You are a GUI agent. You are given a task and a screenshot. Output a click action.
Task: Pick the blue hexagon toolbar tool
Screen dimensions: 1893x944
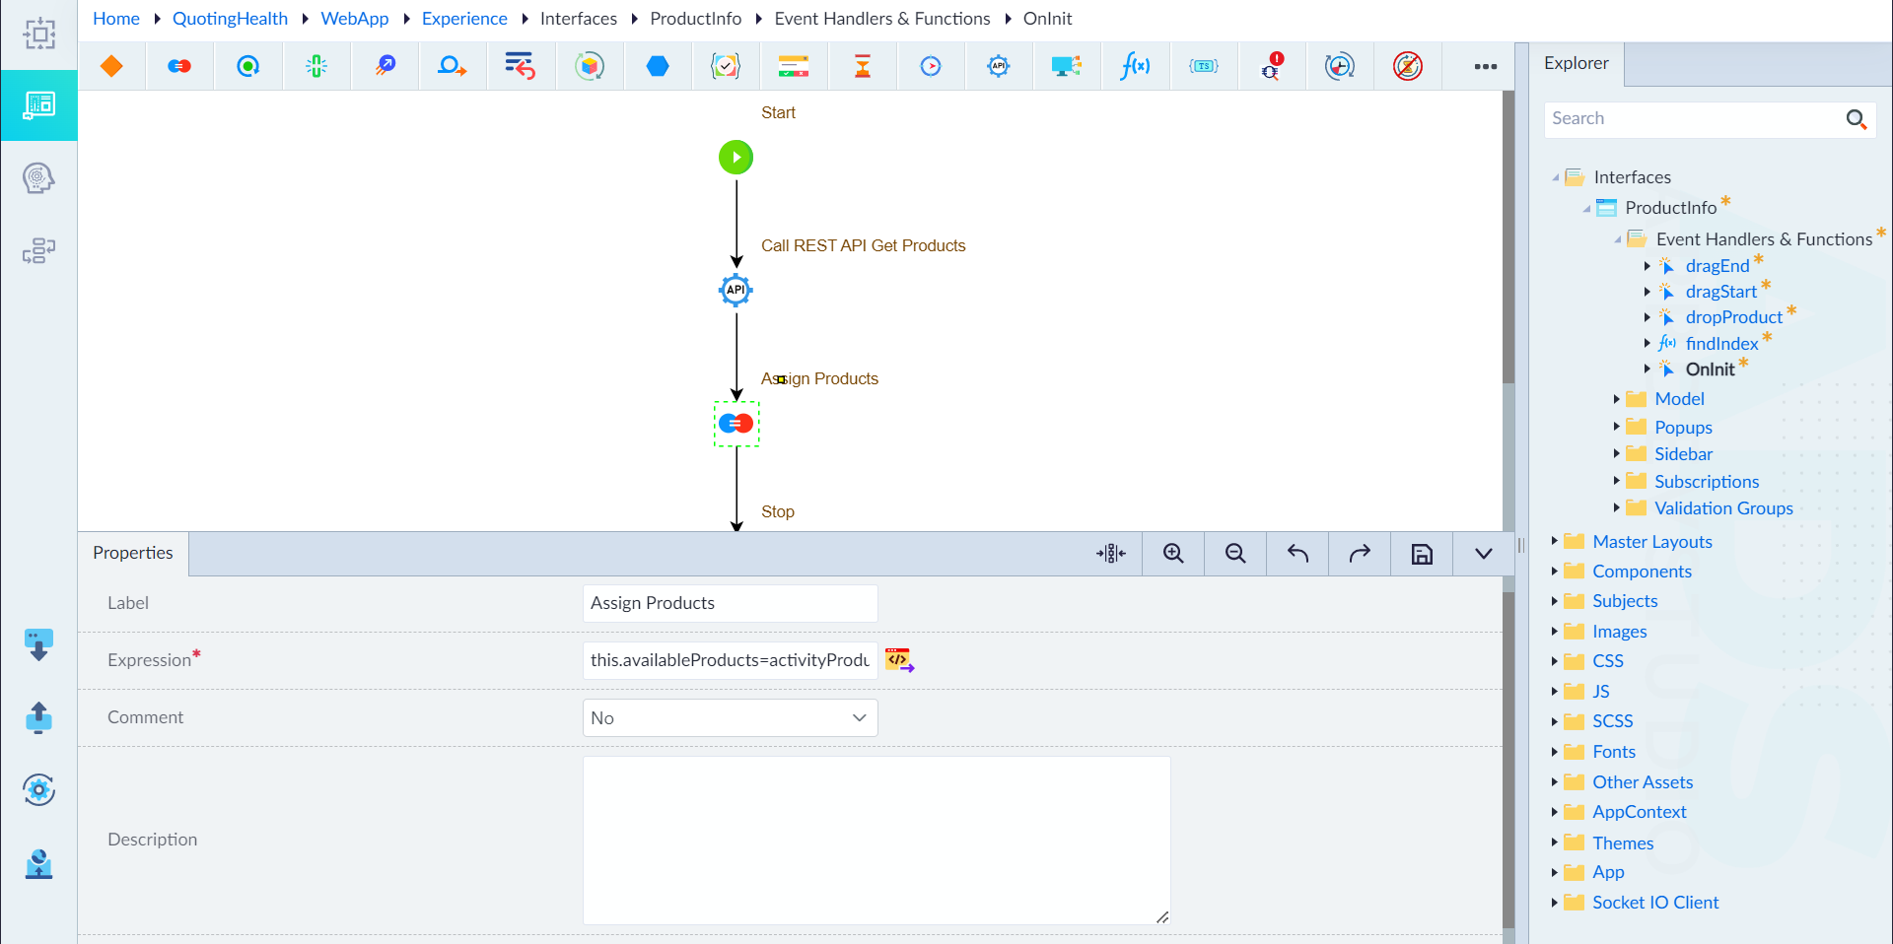(x=658, y=66)
